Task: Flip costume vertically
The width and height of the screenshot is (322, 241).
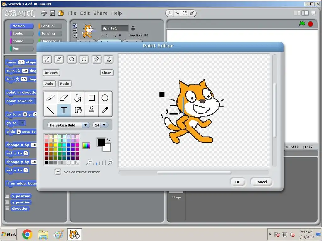Action: pyautogui.click(x=108, y=59)
